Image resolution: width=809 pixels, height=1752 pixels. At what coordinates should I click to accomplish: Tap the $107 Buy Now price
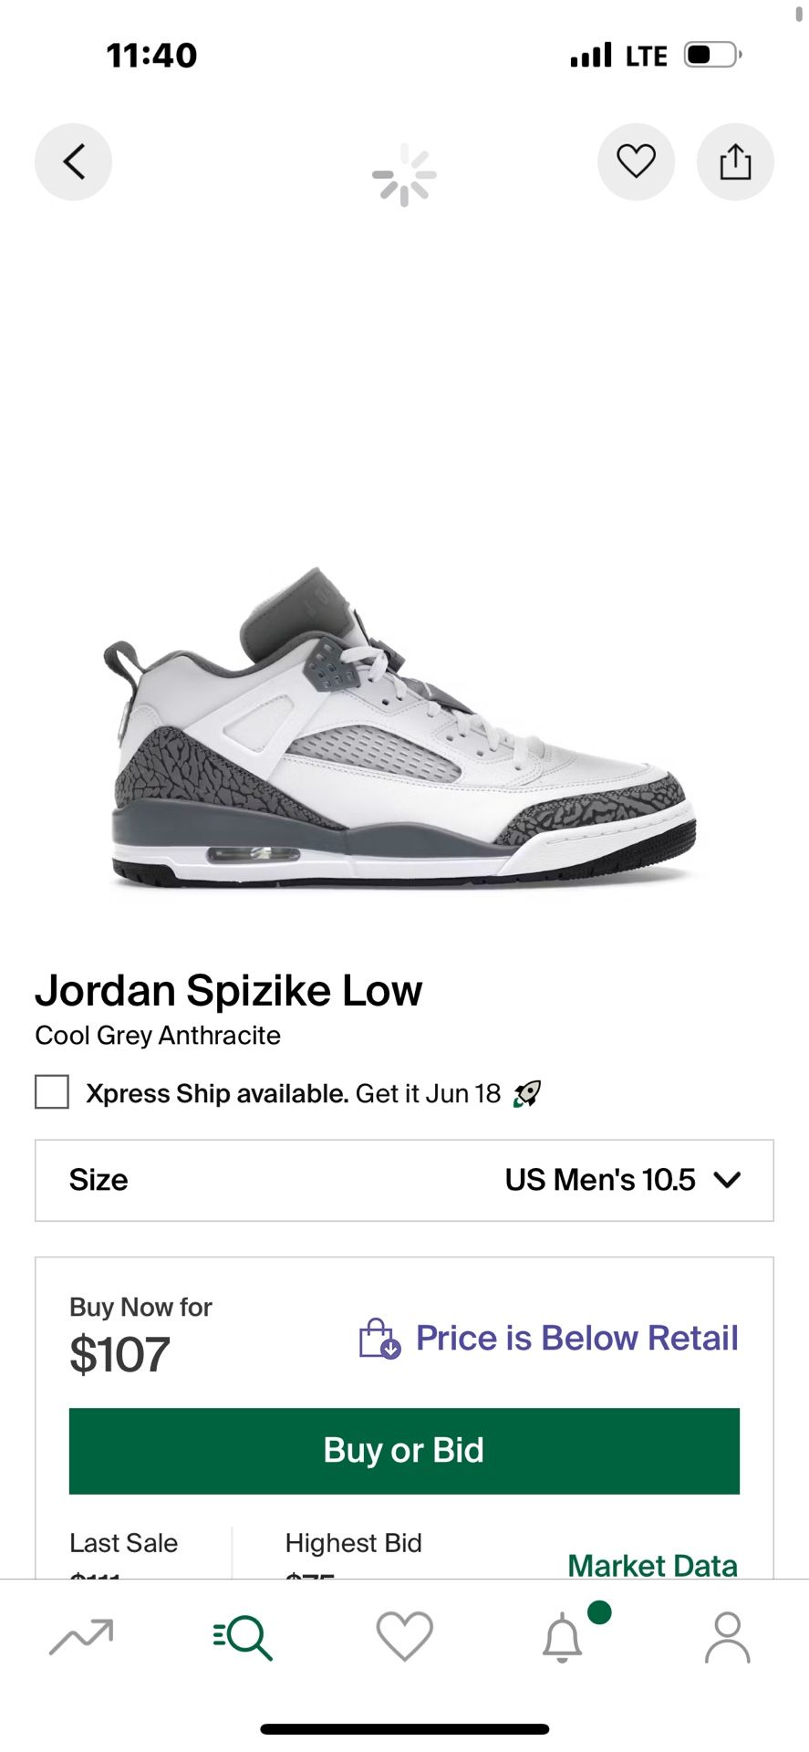coord(119,1354)
